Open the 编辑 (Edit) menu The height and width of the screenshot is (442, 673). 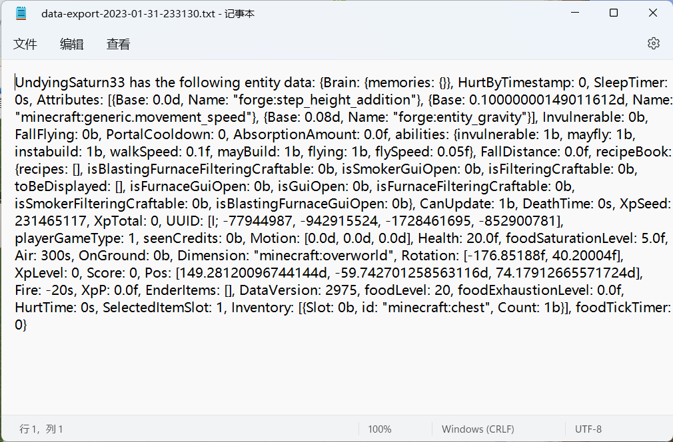[x=71, y=44]
